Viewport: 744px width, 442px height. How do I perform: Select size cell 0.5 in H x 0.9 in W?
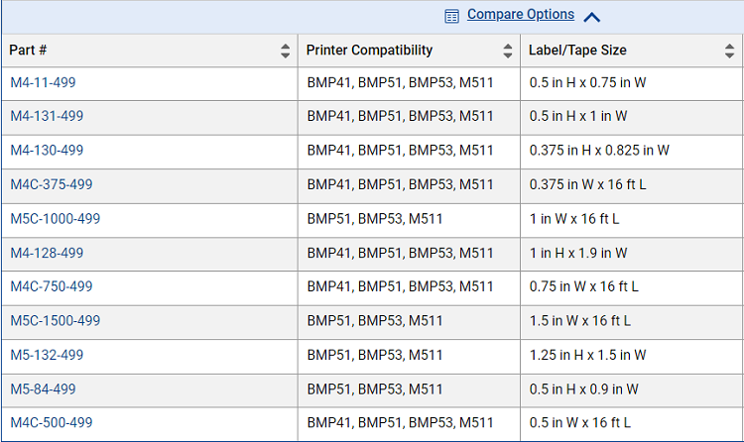tap(632, 389)
